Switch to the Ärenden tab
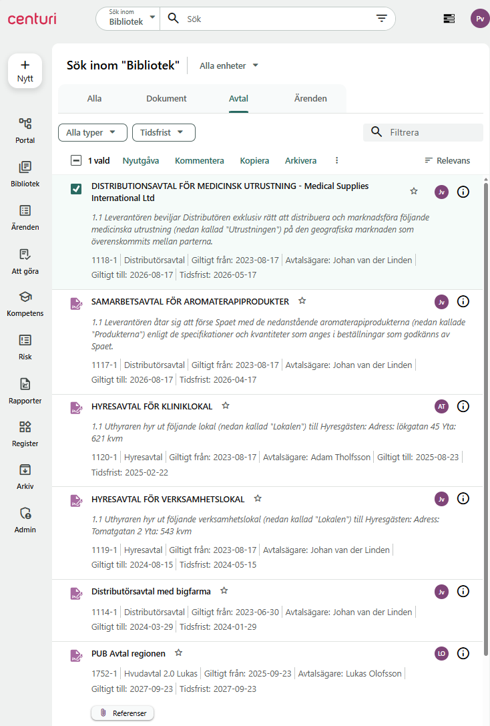The image size is (490, 726). pyautogui.click(x=310, y=99)
